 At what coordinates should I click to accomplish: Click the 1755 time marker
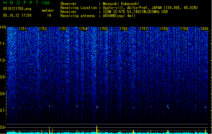coord(103,29)
